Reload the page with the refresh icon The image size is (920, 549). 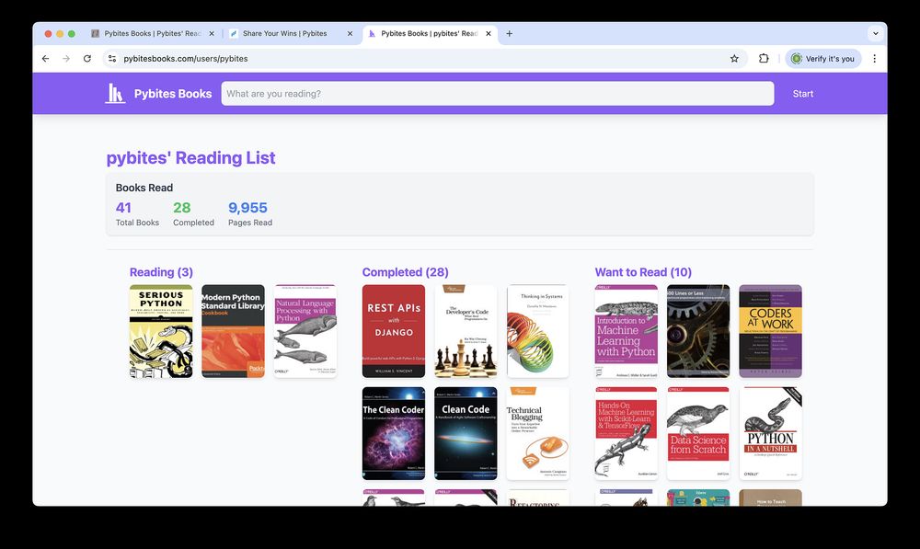click(87, 59)
